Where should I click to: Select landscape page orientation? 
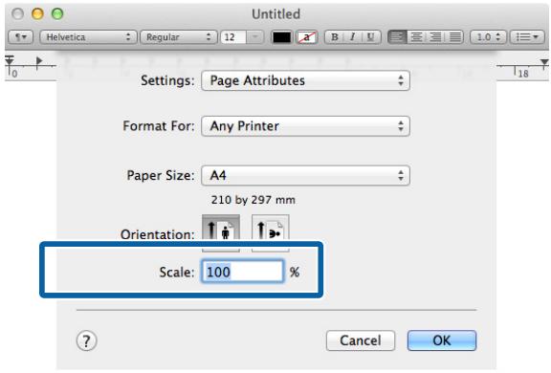coord(271,233)
